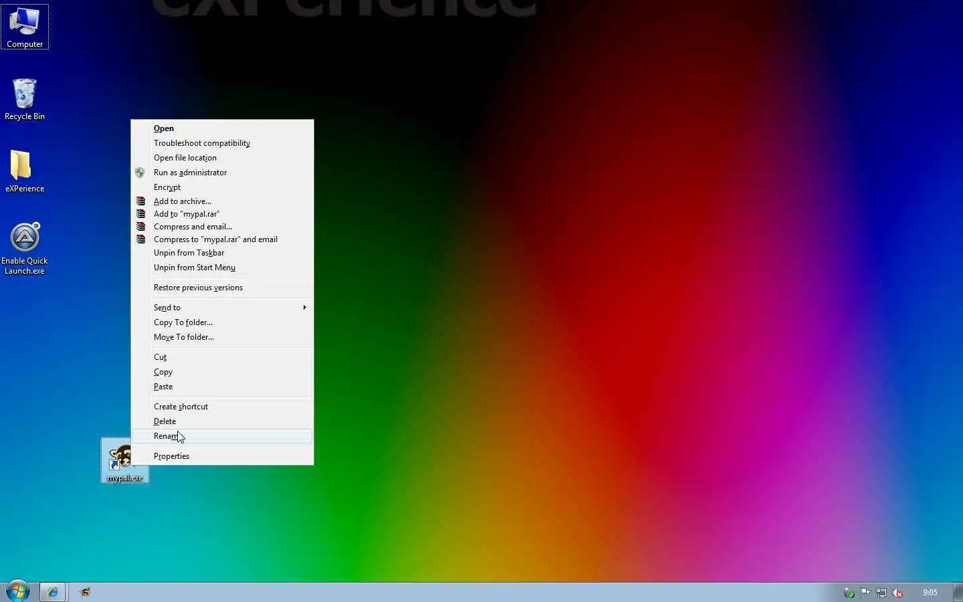Expand the Send to submenu arrow
Screen dimensions: 963x602
click(304, 308)
